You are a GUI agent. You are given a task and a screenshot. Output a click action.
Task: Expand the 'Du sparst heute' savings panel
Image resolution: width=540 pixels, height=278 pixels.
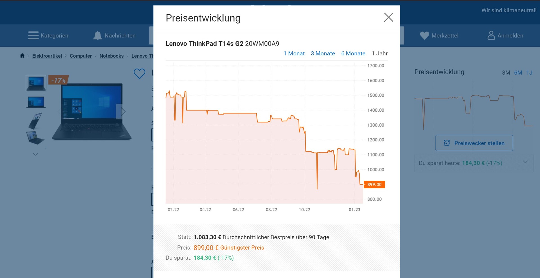(525, 162)
